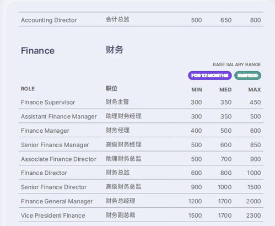The image size is (275, 226).
Task: Click Finance Supervisor's median value 350
Action: tap(226, 102)
